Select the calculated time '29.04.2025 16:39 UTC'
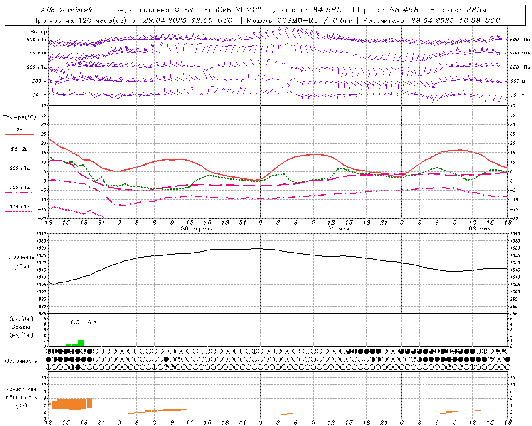Image resolution: width=532 pixels, height=426 pixels. click(x=456, y=20)
